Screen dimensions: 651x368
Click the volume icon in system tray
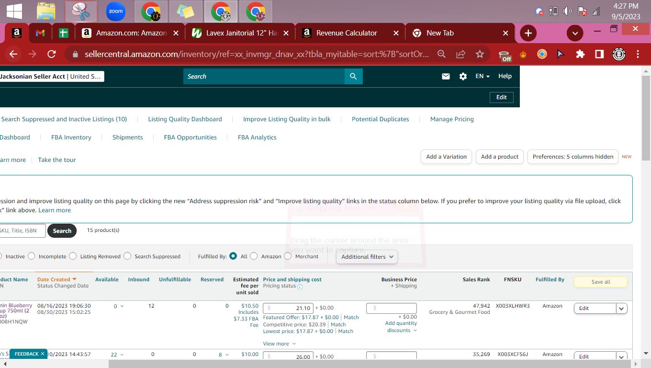click(x=568, y=11)
